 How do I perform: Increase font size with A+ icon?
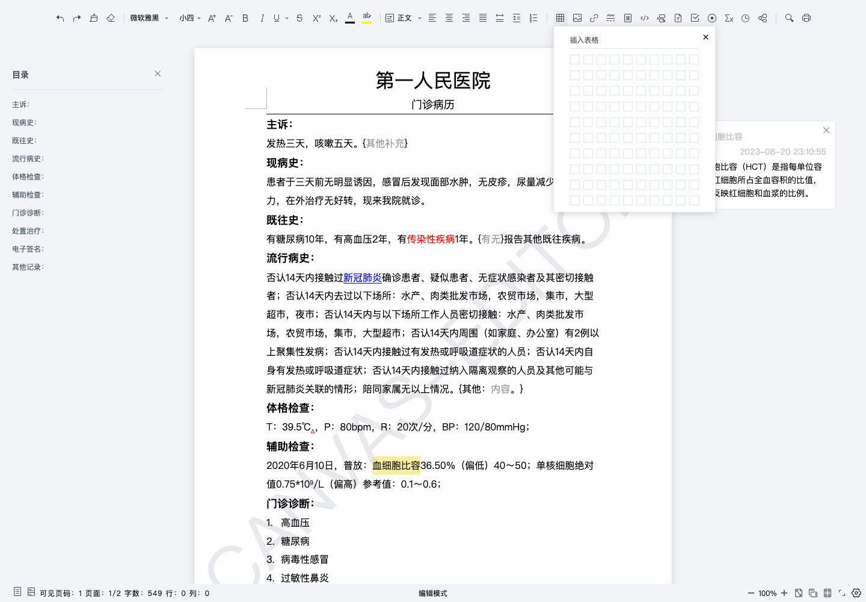click(x=212, y=18)
